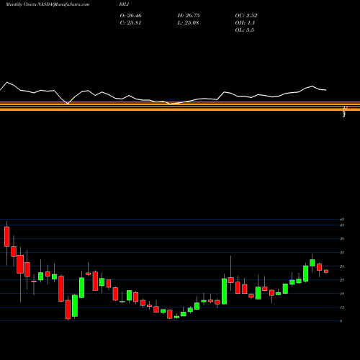Screen dimensions: 360x360
Task: Click the 28 price axis label
Action: (342, 266)
